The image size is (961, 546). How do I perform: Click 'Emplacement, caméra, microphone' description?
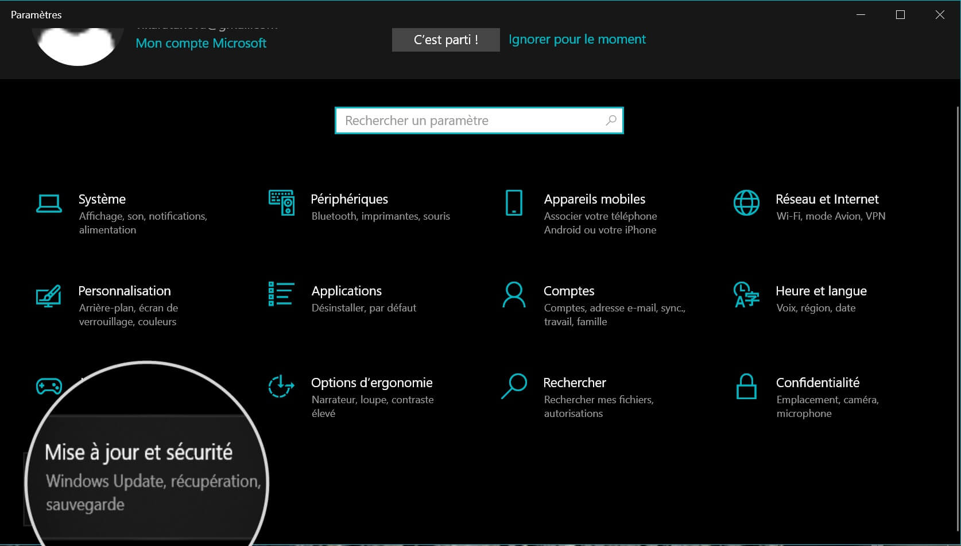[827, 407]
